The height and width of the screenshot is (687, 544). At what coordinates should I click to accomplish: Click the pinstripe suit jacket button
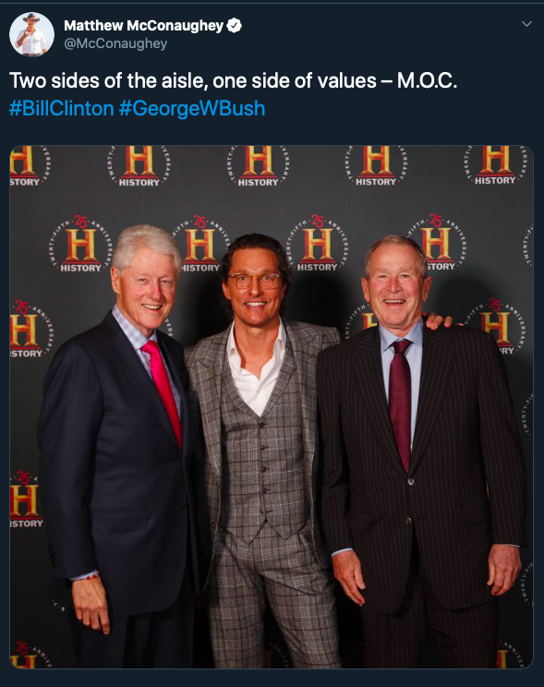tap(411, 481)
